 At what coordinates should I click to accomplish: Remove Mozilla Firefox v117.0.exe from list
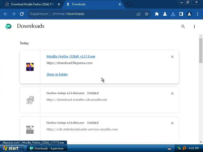coord(172,57)
